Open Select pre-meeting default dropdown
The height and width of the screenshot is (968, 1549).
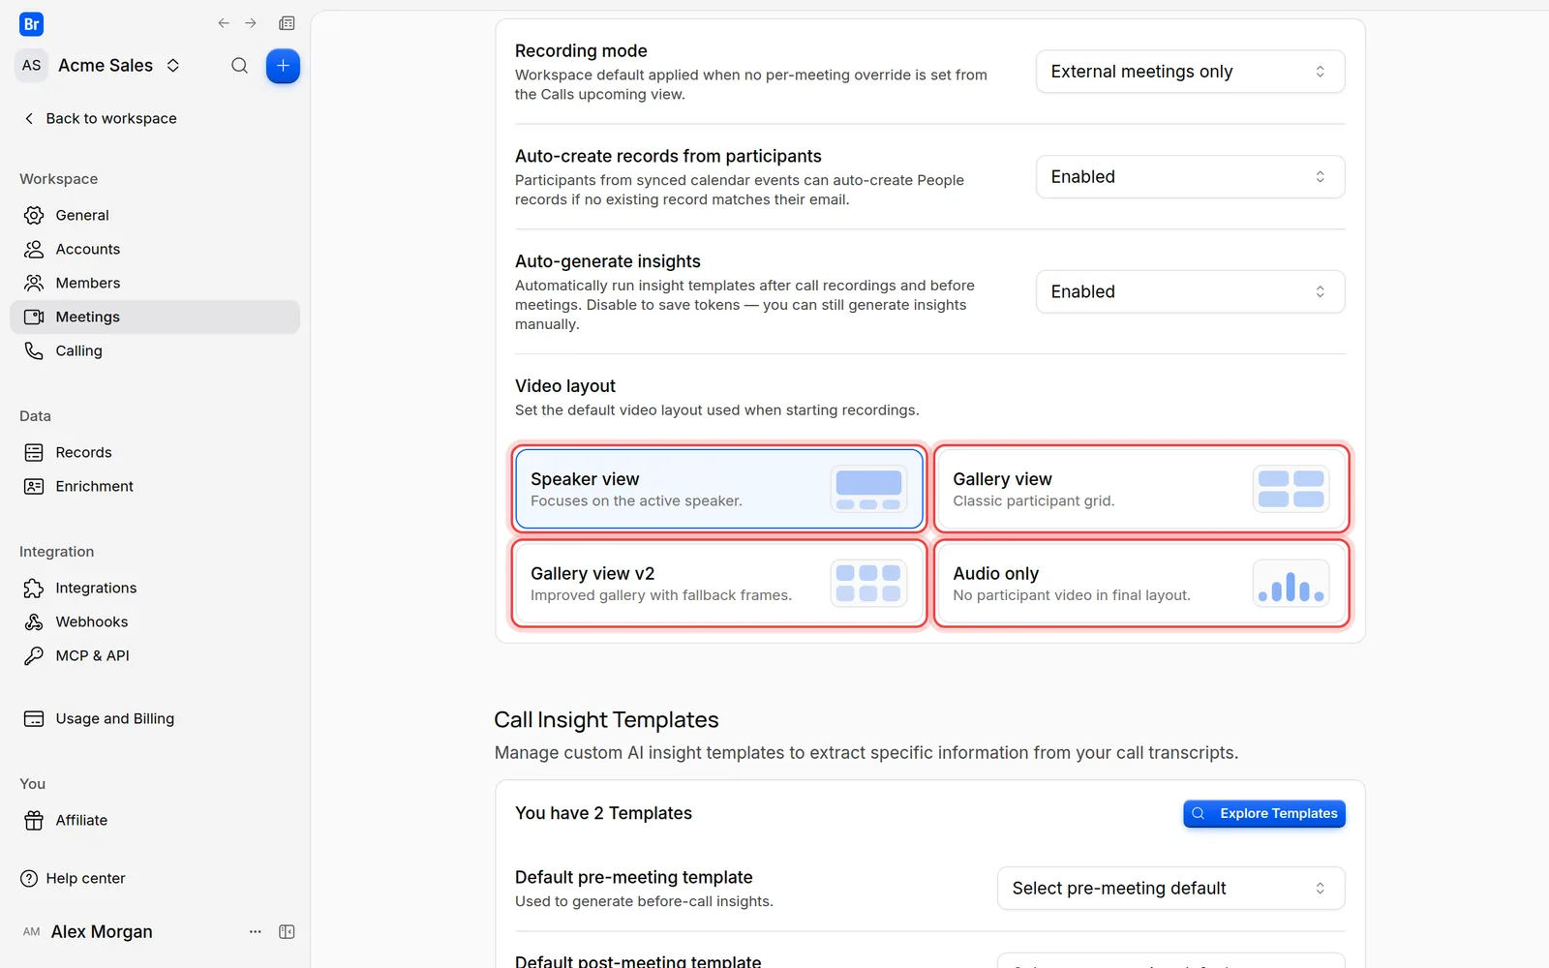tap(1170, 889)
